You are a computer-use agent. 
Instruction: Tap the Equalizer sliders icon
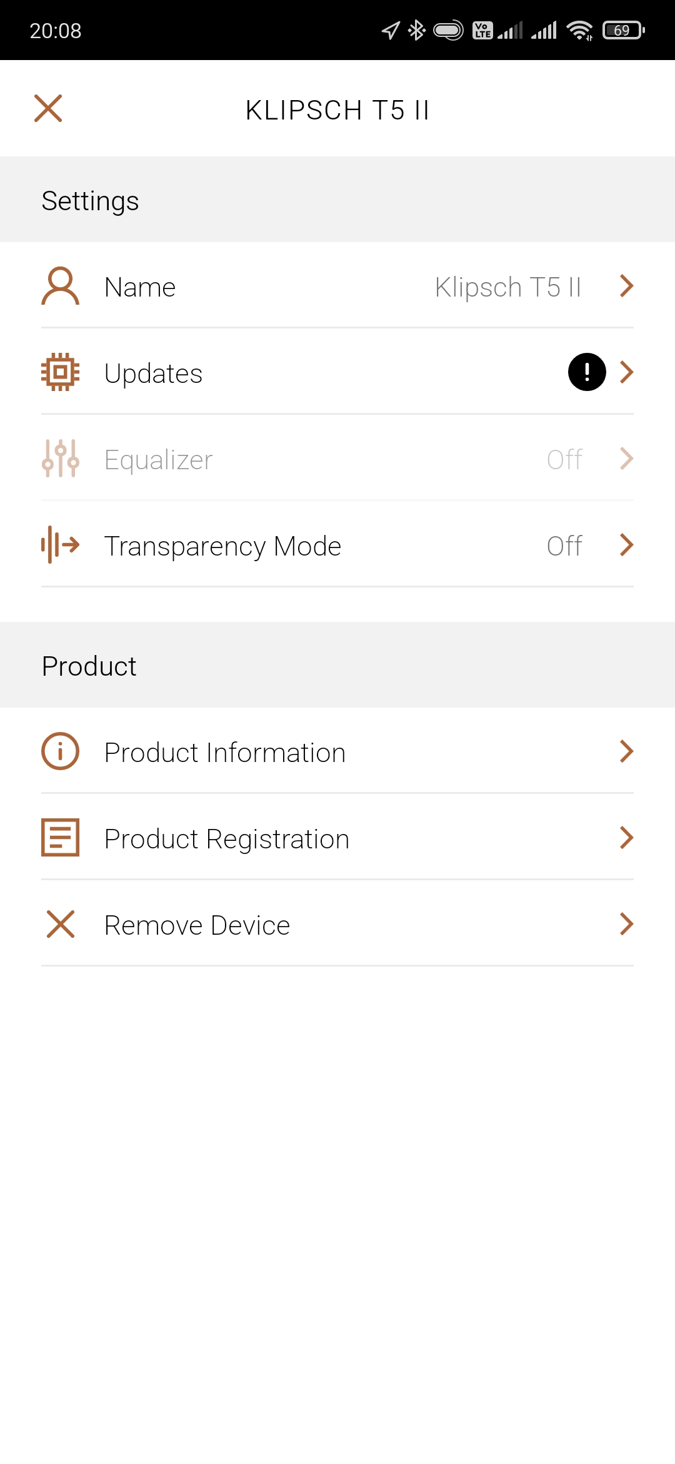point(60,459)
